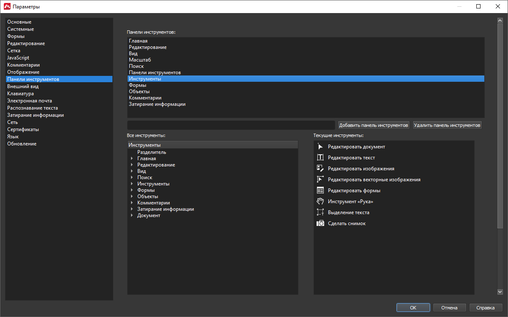Select the Edit Vector Images icon
The image size is (508, 317).
(x=320, y=180)
